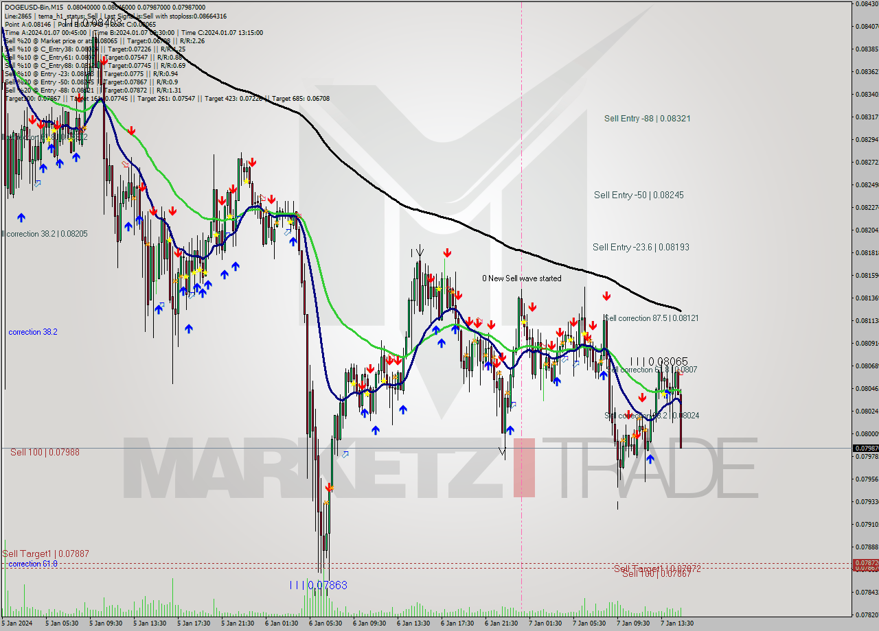Click the 'C_Entry61' line with Target:0.07547
Image resolution: width=879 pixels, height=631 pixels.
click(93, 57)
